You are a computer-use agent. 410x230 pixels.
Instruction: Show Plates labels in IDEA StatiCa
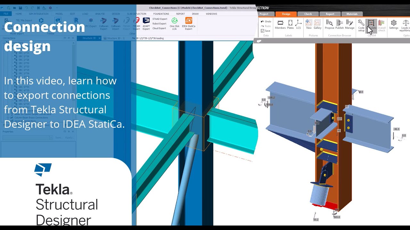click(x=290, y=25)
